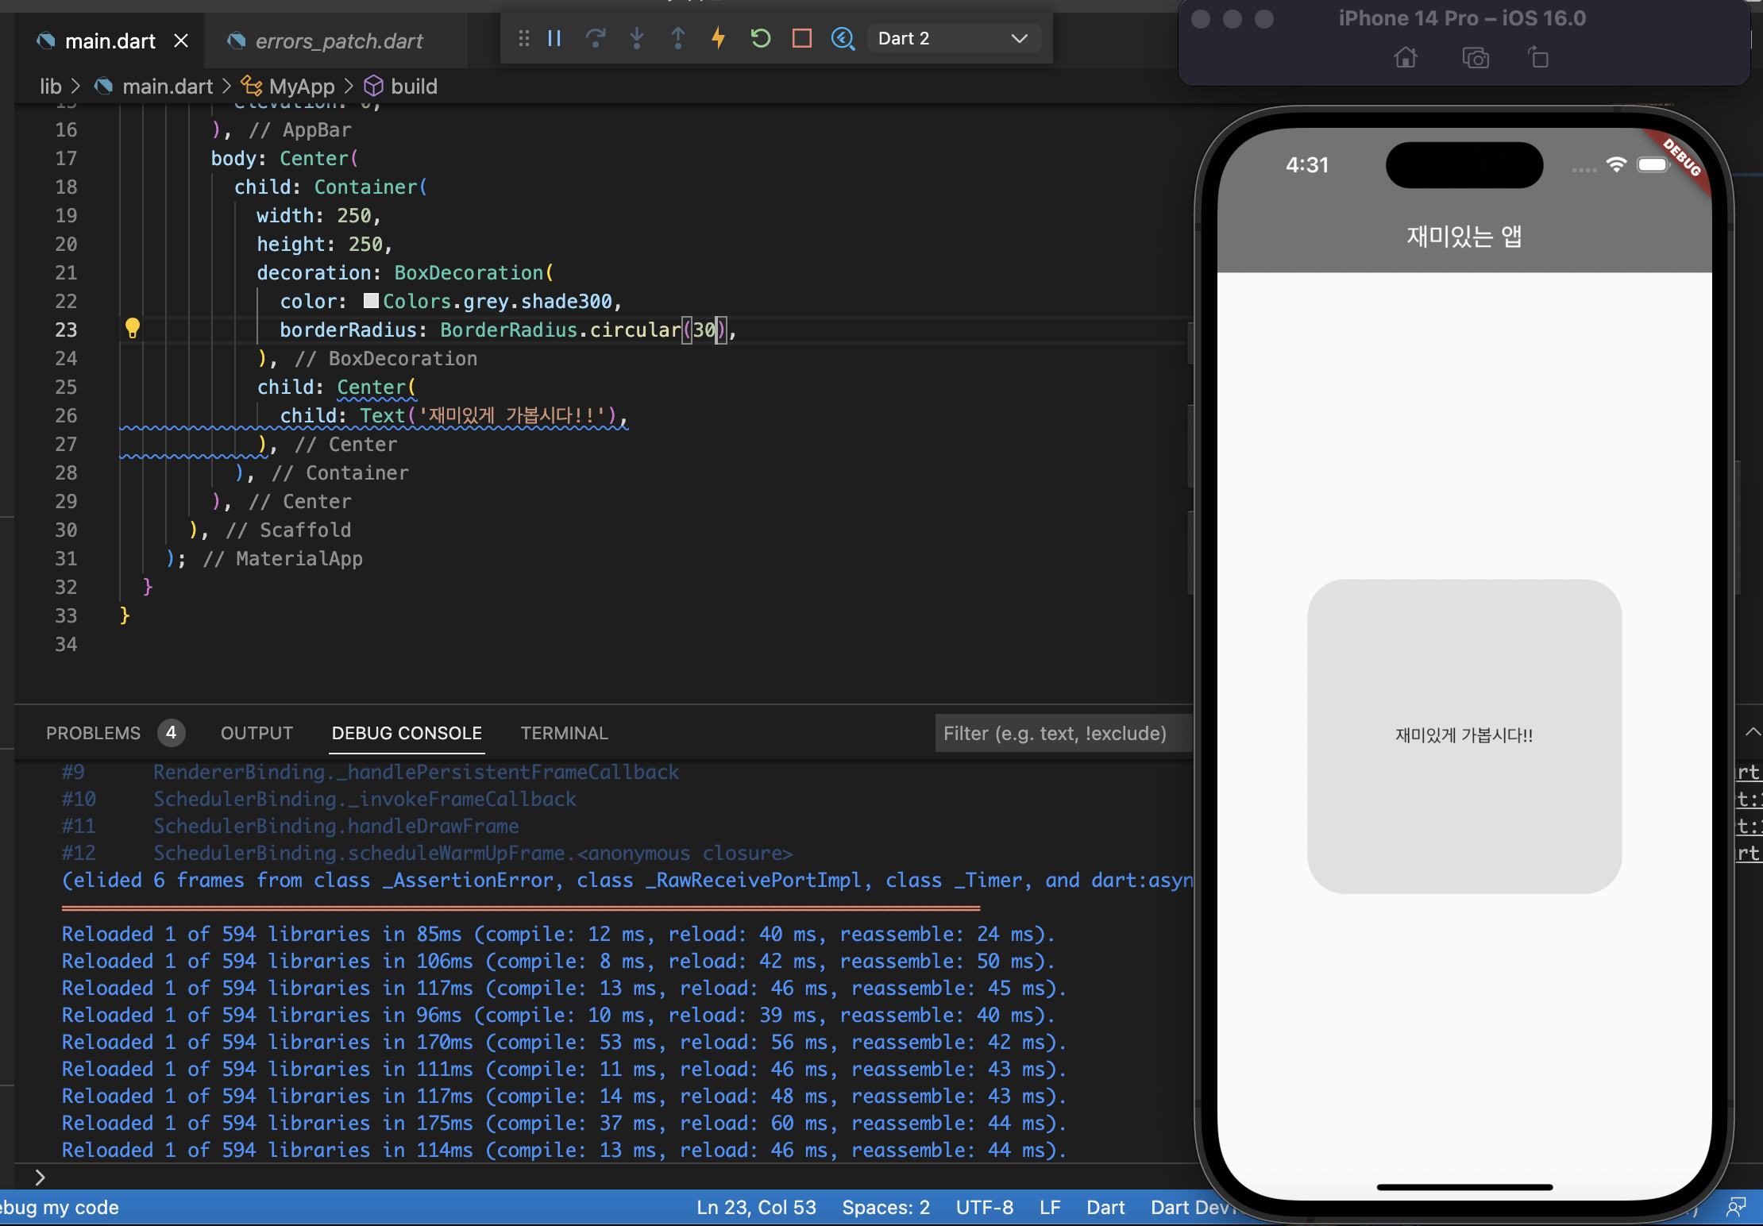Viewport: 1763px width, 1226px height.
Task: Close the main.dart editor tab
Action: [x=181, y=40]
